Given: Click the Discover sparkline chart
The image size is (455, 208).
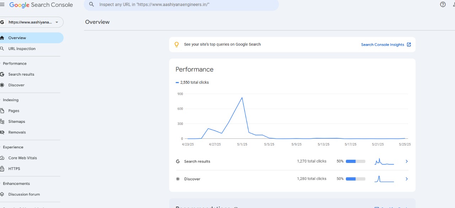Looking at the screenshot, I should point(384,179).
